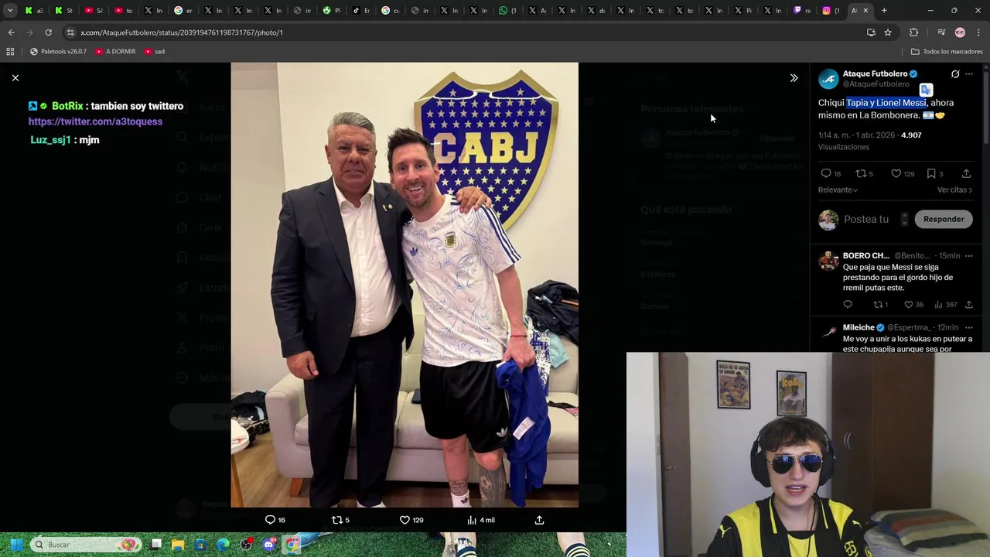
Task: Collapse the tweet sidebar with double-chevron icon
Action: 794,78
